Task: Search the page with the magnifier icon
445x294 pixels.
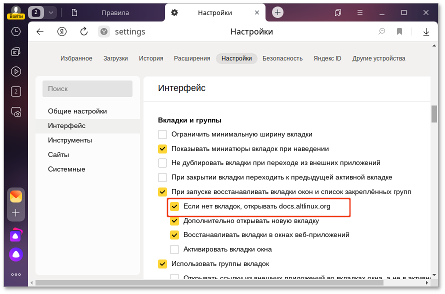Action: point(381,31)
